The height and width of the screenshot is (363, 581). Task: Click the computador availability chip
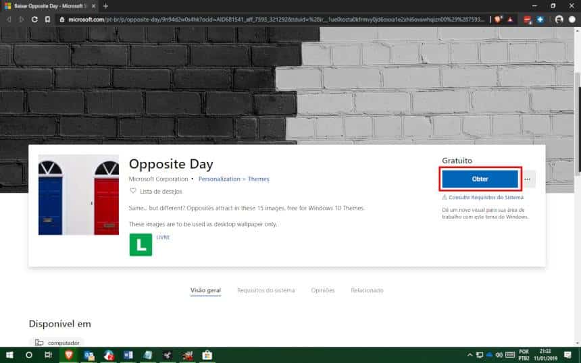57,343
